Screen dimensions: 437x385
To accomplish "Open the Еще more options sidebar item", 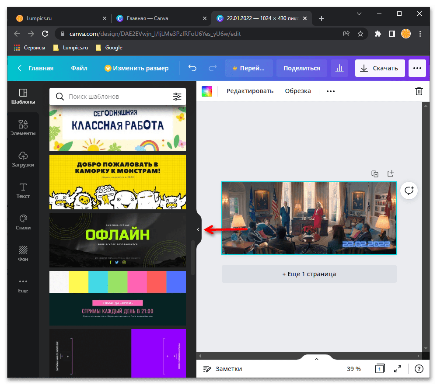I will pyautogui.click(x=23, y=286).
